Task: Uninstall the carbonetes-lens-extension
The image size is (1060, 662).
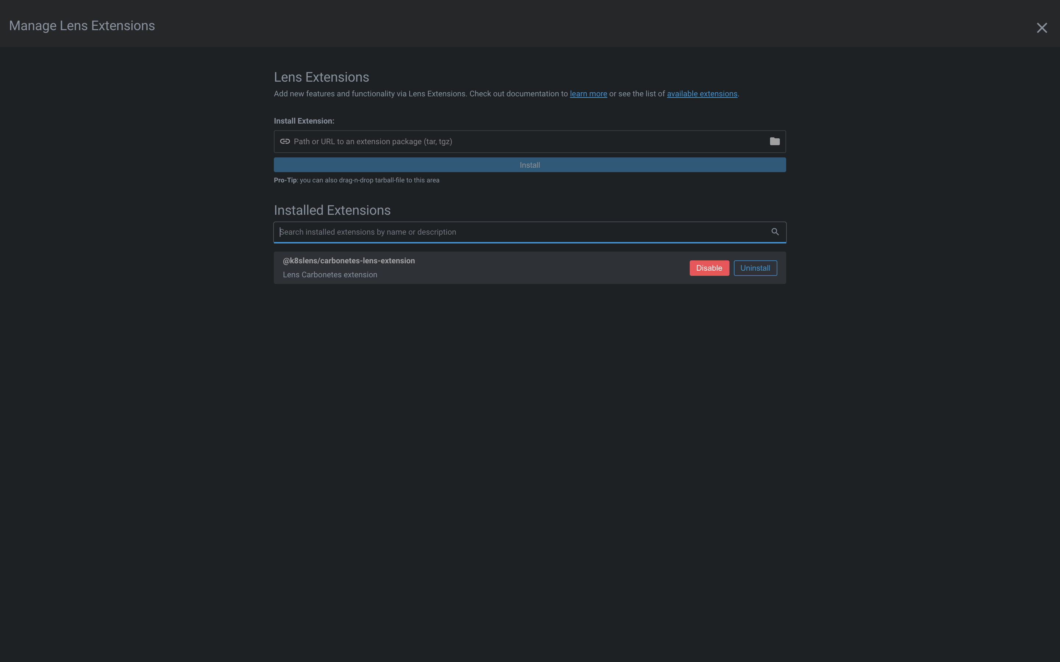Action: 755,268
